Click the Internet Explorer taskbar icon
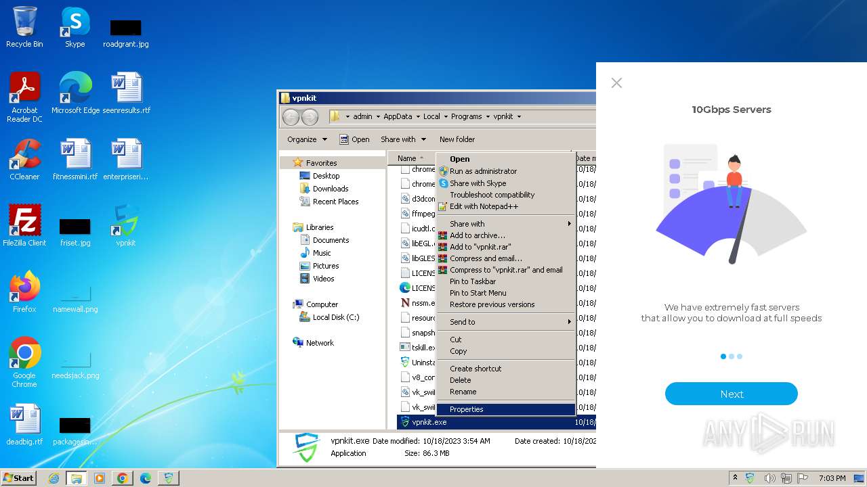The width and height of the screenshot is (867, 487). [54, 478]
